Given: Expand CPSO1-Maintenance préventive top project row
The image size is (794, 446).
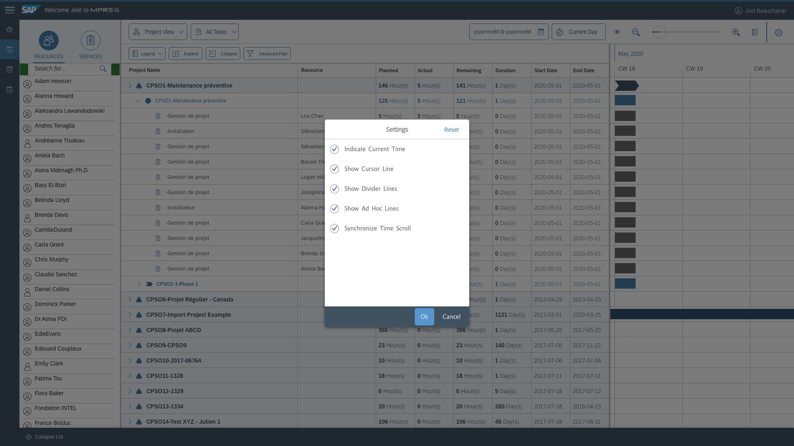Looking at the screenshot, I should point(129,85).
